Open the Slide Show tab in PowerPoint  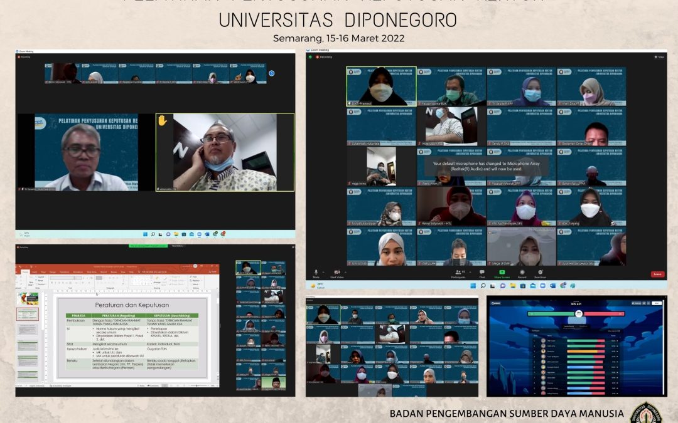click(x=92, y=272)
